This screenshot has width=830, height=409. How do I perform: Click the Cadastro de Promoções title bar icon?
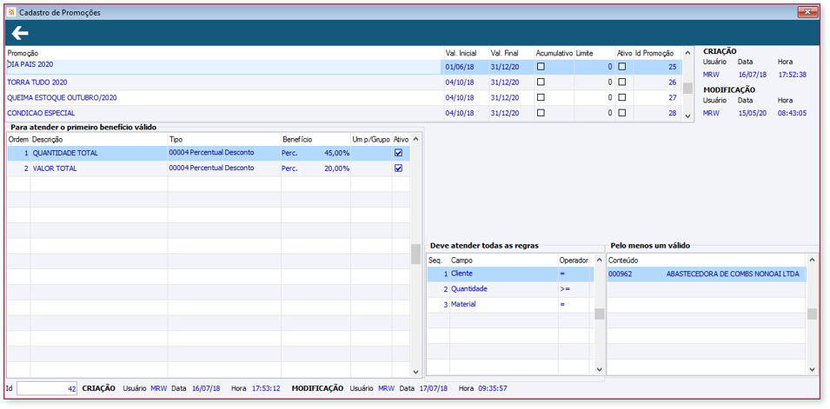pos(11,11)
